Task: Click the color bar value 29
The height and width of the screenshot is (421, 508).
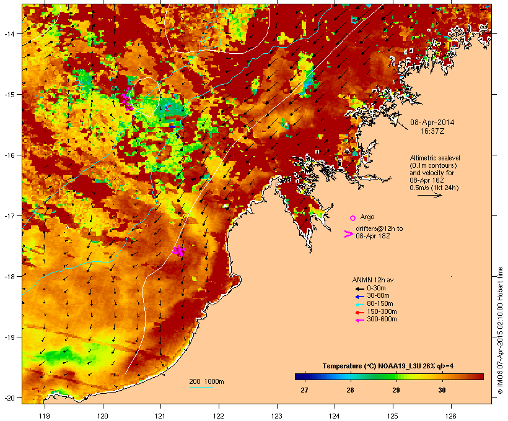Action: point(396,390)
